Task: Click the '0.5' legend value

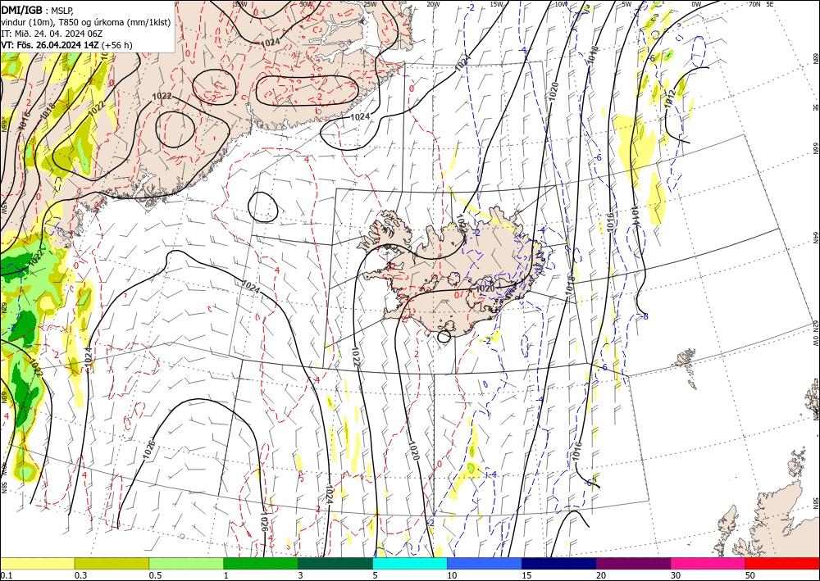Action: [155, 575]
